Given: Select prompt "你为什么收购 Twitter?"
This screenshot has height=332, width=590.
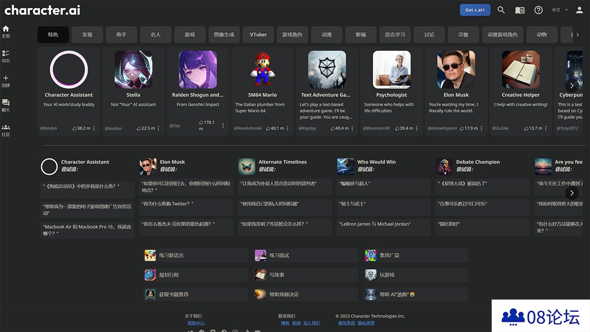Looking at the screenshot, I should point(186,207).
